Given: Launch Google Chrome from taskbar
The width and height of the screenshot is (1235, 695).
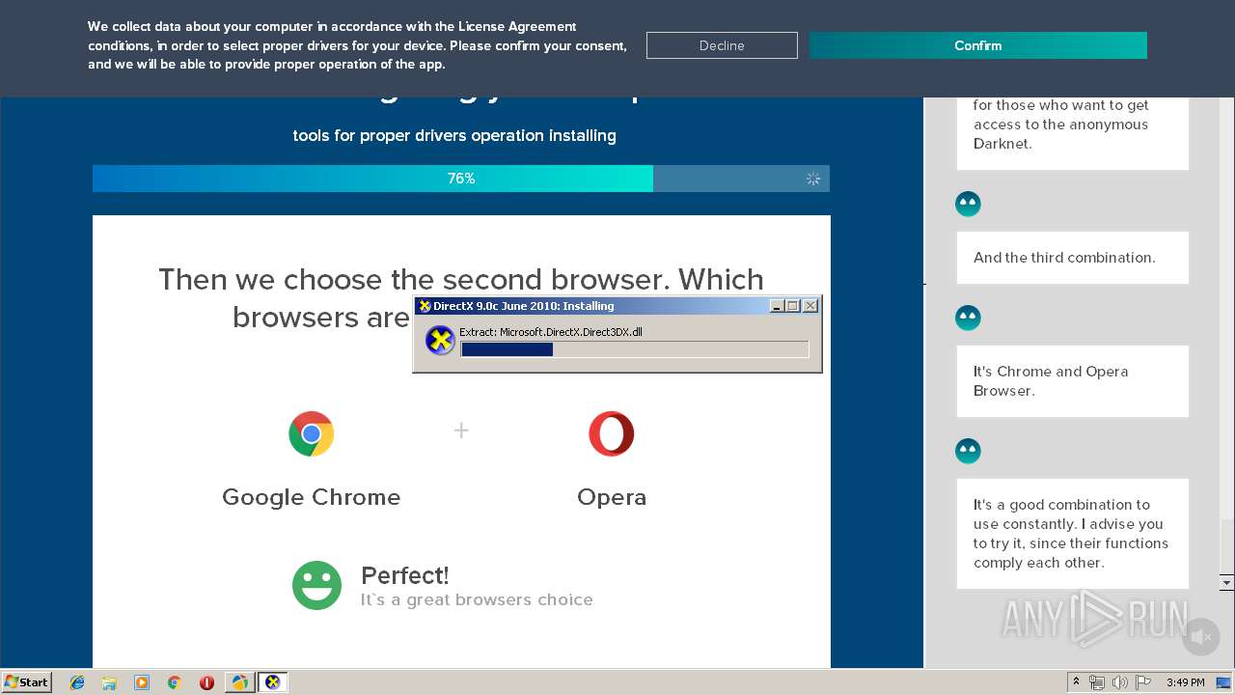Looking at the screenshot, I should point(175,682).
